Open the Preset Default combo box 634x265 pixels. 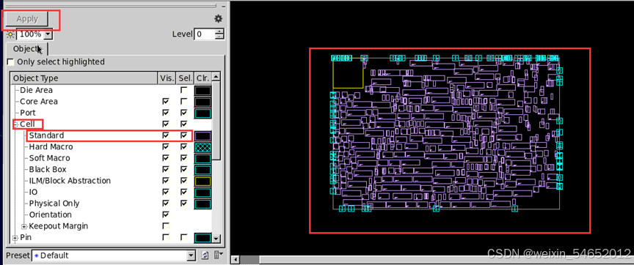(x=113, y=255)
